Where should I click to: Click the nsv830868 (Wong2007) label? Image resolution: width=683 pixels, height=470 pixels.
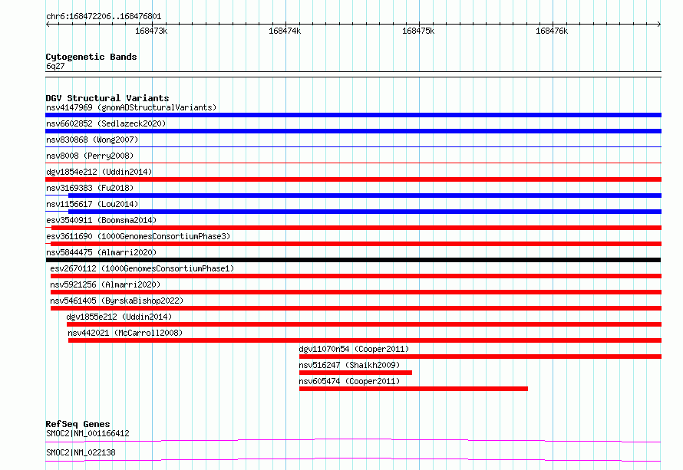pos(92,140)
